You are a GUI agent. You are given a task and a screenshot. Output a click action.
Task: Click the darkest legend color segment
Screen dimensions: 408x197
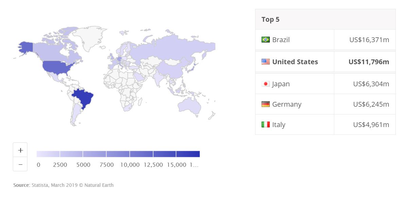pos(188,154)
